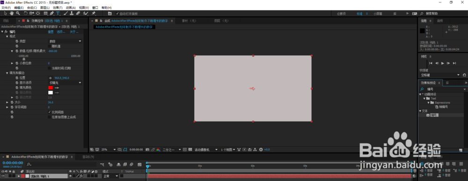Open the layer blend mode 正常 dropdown
Screen dimensions: 468x181
[x=110, y=176]
